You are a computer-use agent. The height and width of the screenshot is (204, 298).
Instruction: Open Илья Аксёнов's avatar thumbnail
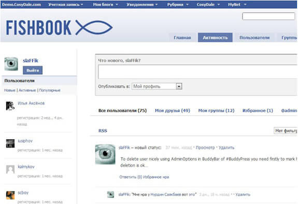10,106
